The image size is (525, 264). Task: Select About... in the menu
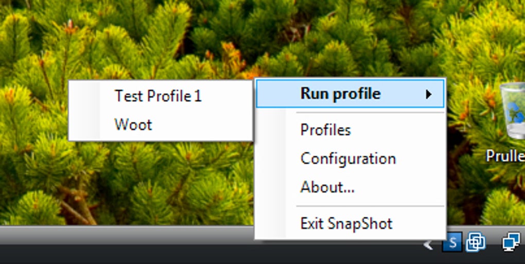tap(327, 187)
